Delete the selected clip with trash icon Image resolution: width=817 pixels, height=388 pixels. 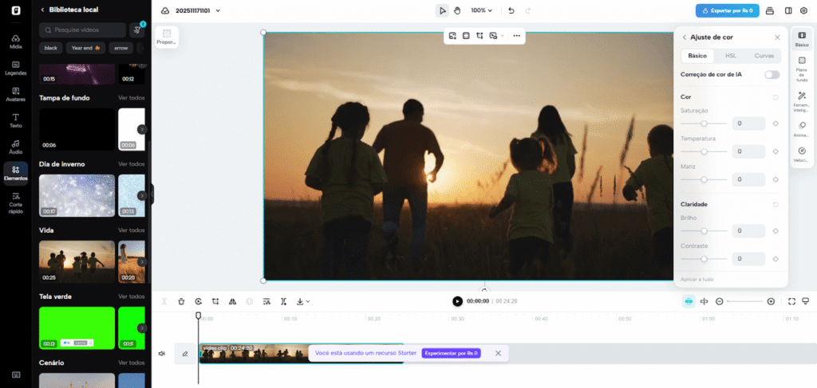click(181, 301)
